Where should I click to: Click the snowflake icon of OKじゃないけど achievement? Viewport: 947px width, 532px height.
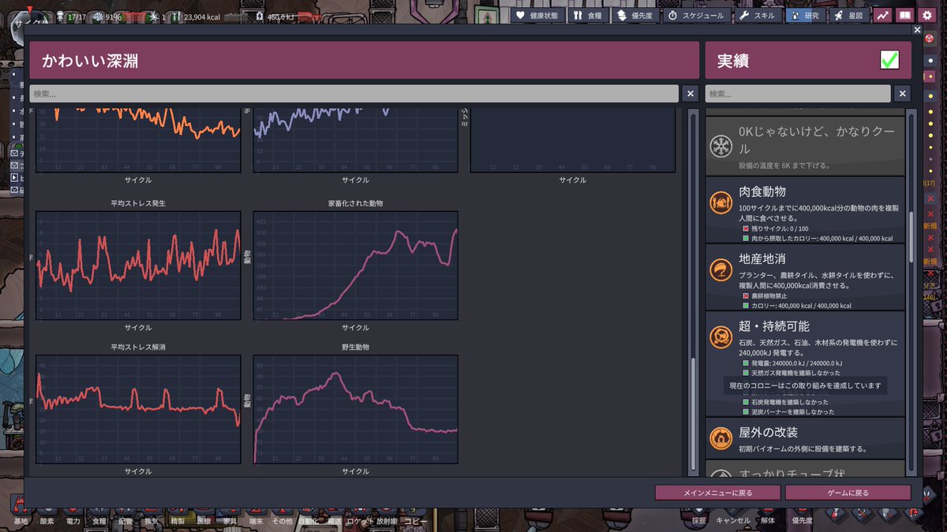pyautogui.click(x=721, y=147)
